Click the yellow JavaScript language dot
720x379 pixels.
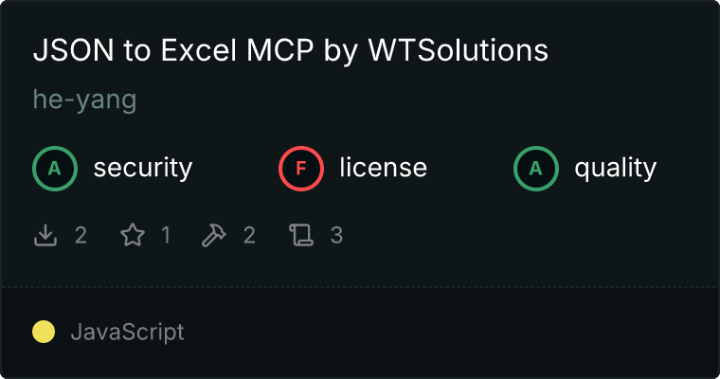click(x=44, y=332)
